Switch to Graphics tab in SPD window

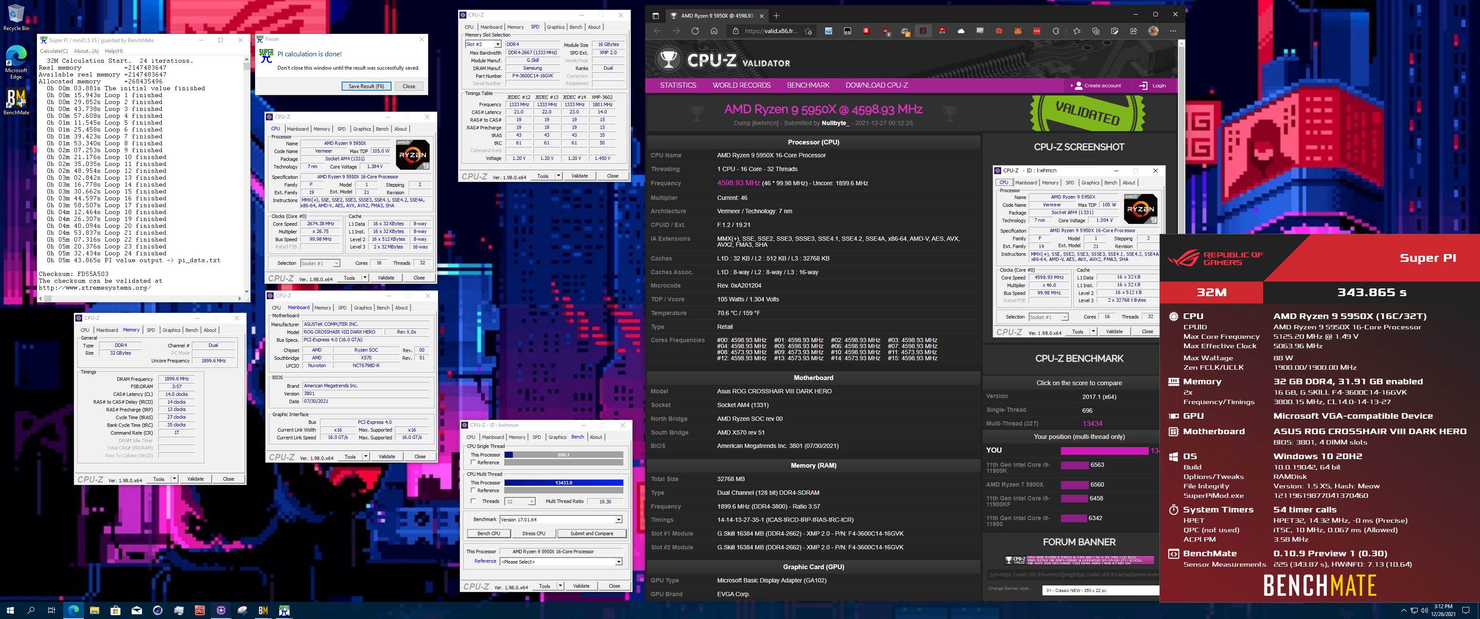(555, 27)
